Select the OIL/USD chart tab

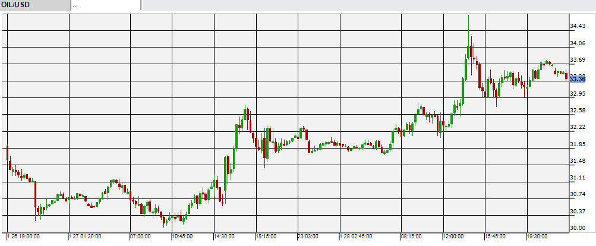point(34,5)
